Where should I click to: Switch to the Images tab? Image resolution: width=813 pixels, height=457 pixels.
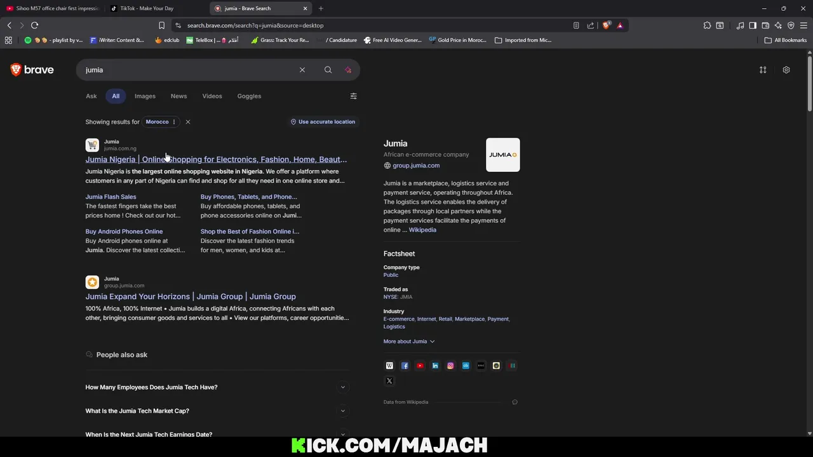pyautogui.click(x=145, y=96)
